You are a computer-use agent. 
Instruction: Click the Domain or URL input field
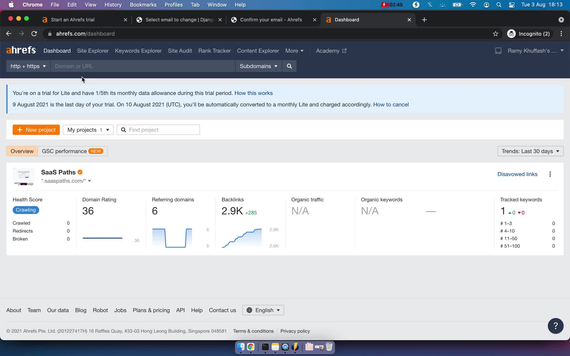tap(143, 66)
